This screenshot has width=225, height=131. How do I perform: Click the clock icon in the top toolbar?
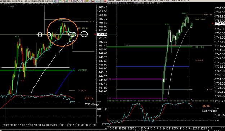(x=72, y=1)
